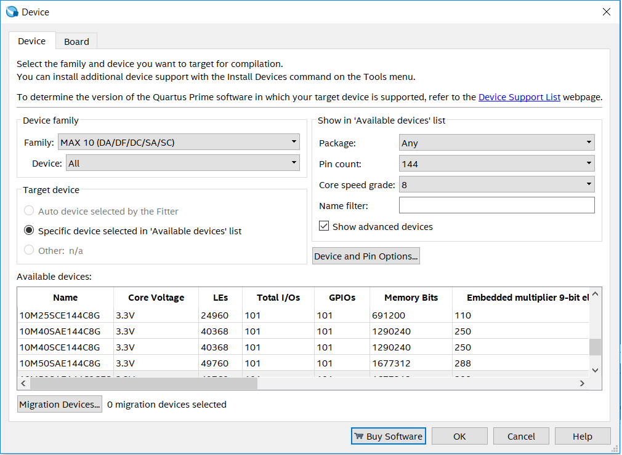Click the Name filter text field
This screenshot has width=622, height=455.
click(x=496, y=205)
